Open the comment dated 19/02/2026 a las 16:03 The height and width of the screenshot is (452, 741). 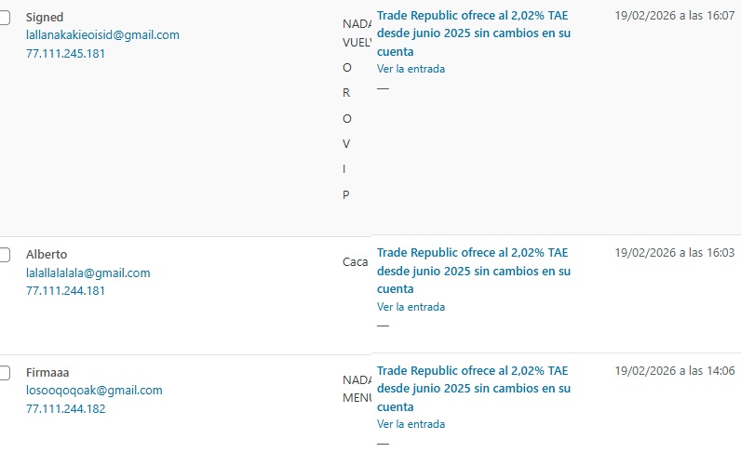click(x=674, y=253)
